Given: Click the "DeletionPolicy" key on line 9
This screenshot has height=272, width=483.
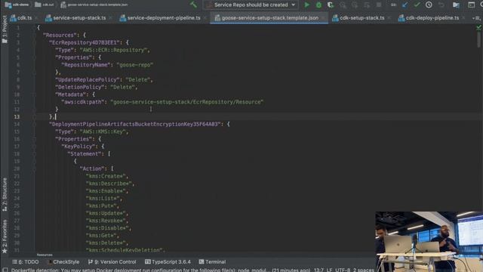Looking at the screenshot, I should (x=79, y=87).
